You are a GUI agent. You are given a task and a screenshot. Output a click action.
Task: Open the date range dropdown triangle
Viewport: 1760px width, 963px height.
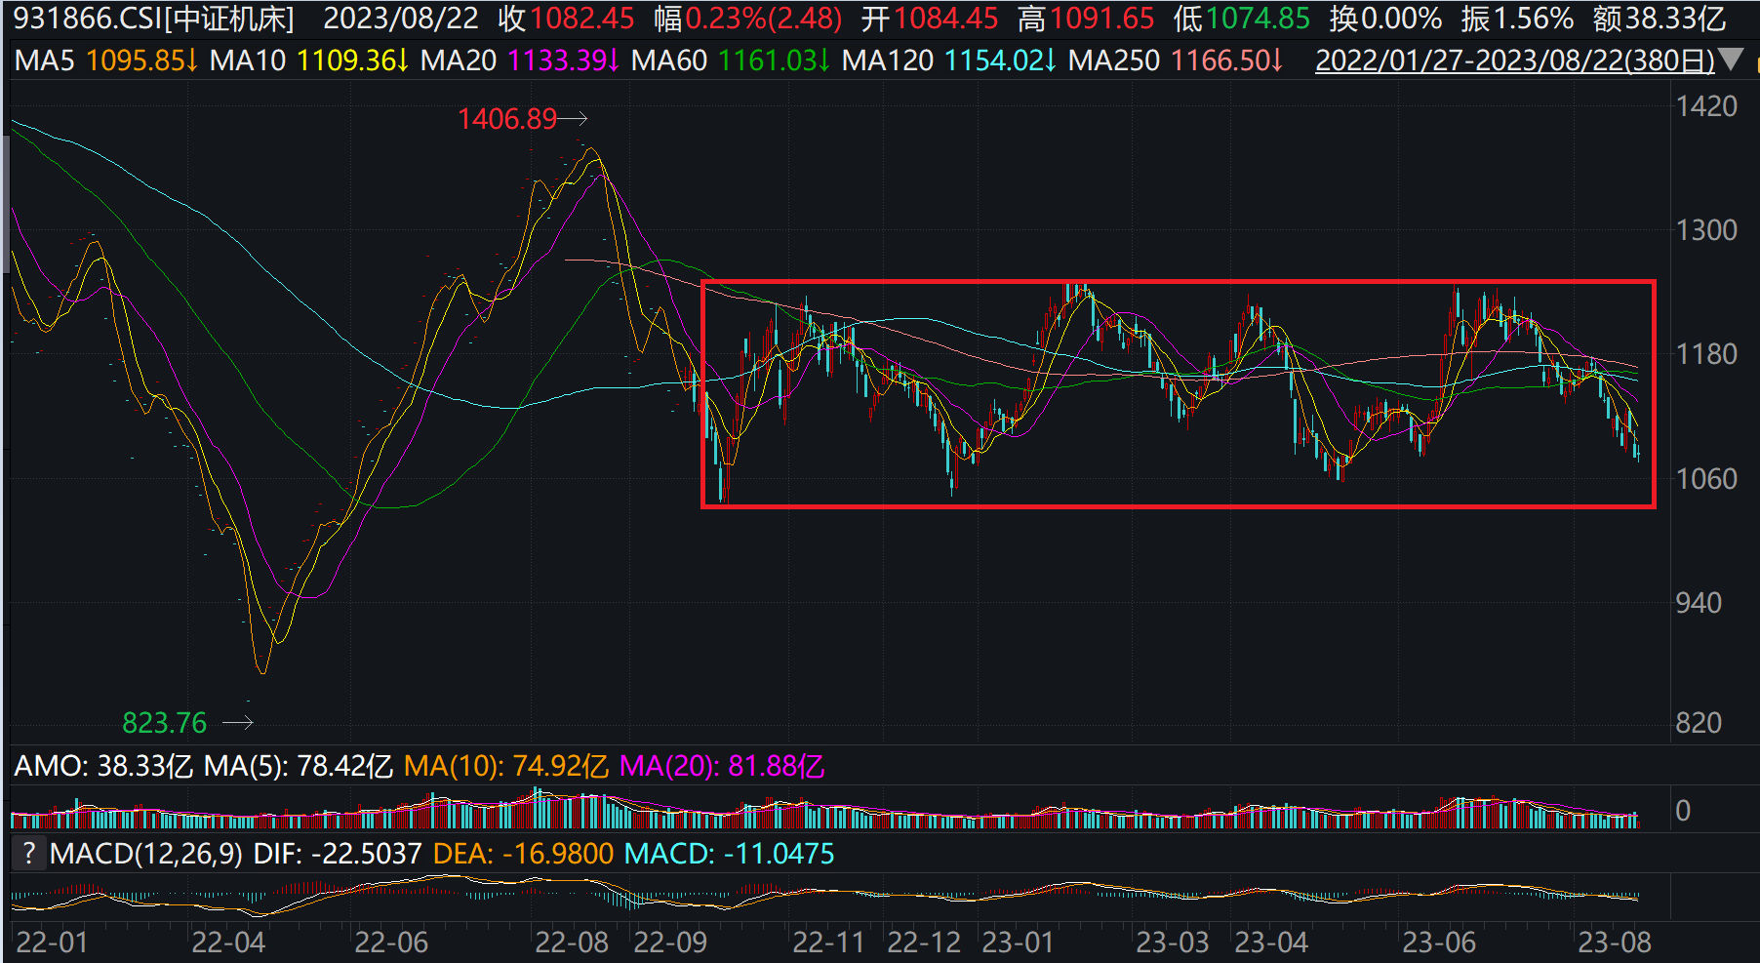(x=1731, y=60)
